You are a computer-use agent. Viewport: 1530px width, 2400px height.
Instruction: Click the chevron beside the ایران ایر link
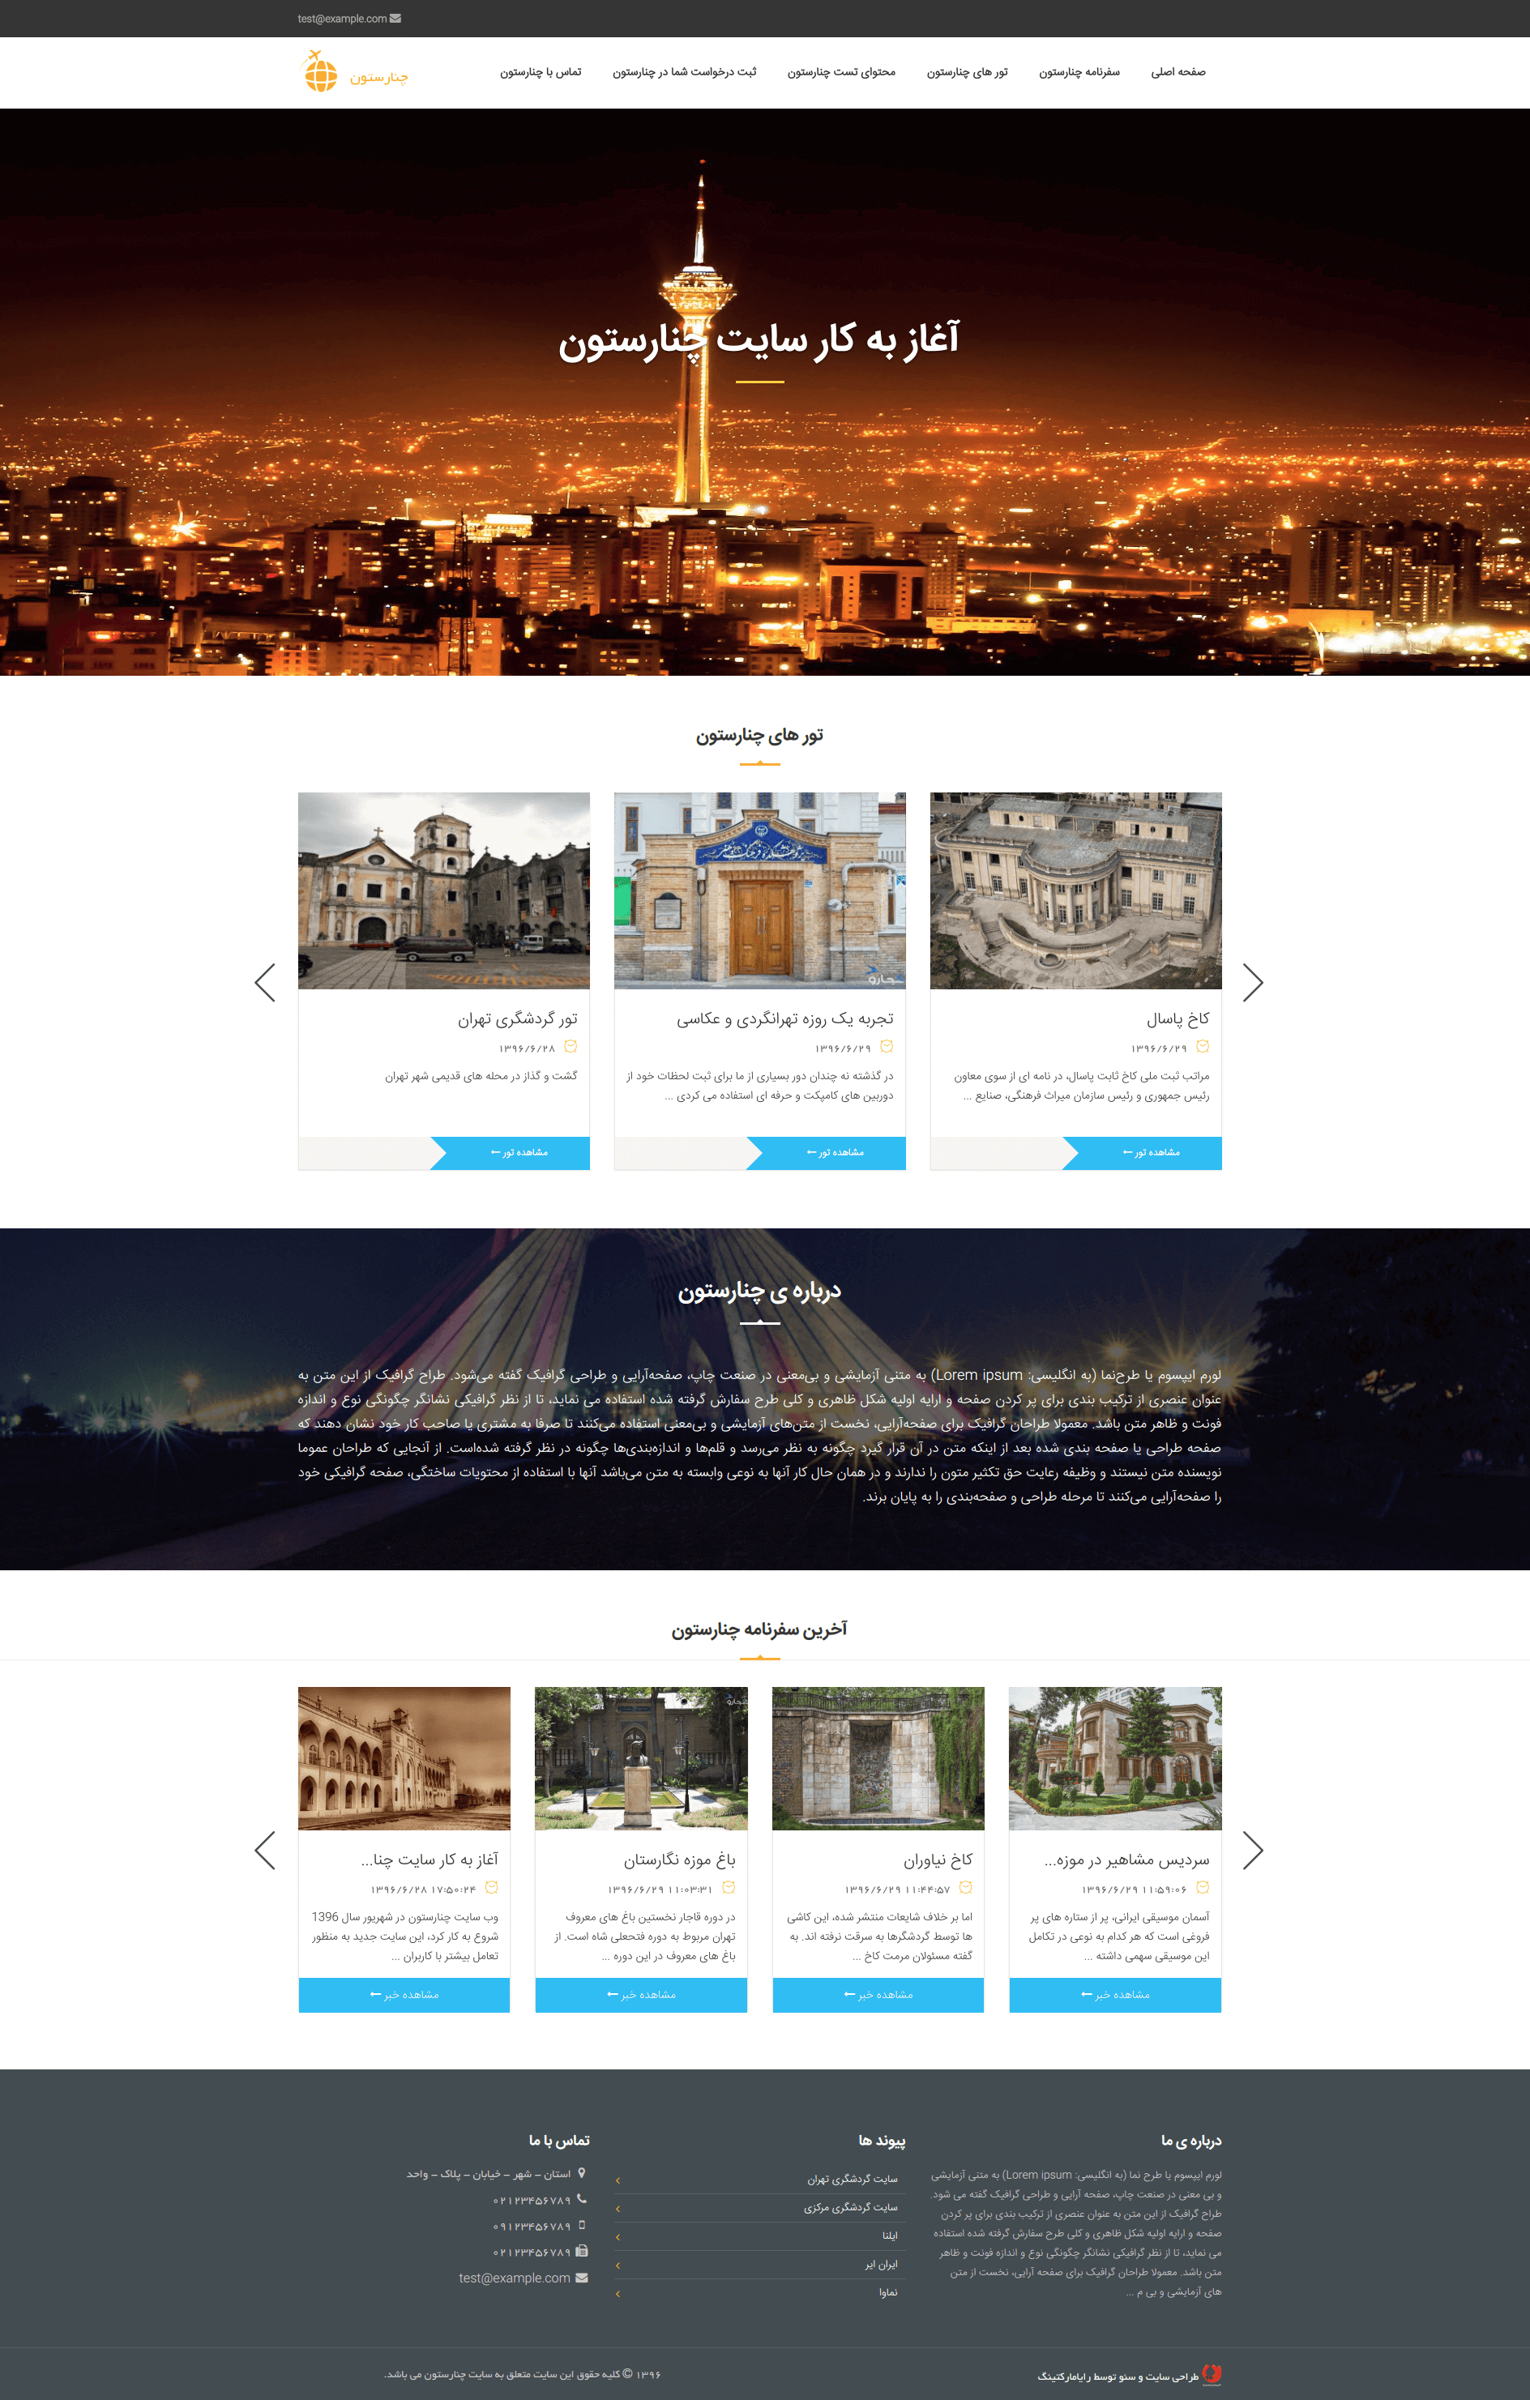pyautogui.click(x=618, y=2265)
